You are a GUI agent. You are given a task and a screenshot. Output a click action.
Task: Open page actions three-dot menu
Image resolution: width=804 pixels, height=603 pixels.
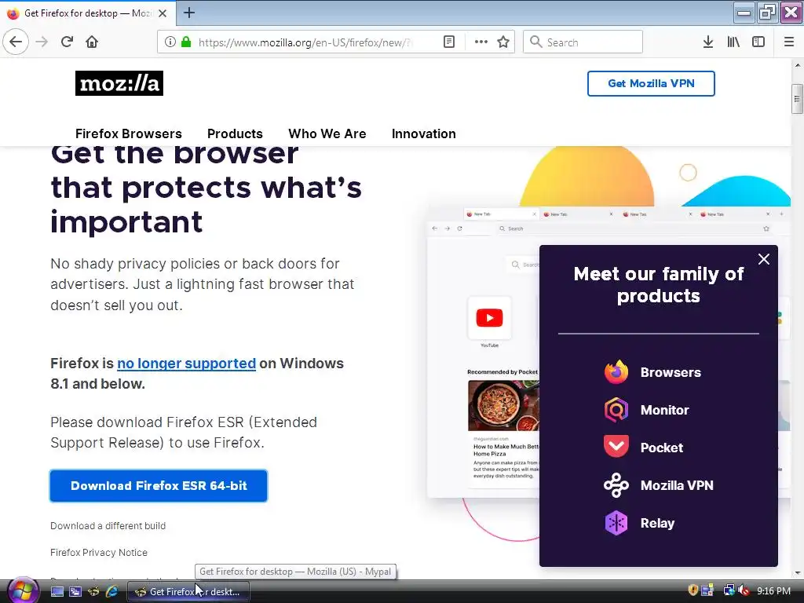[x=481, y=42]
